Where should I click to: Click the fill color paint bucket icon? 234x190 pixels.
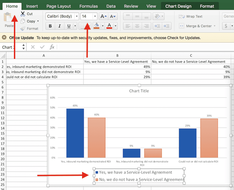[96, 26]
